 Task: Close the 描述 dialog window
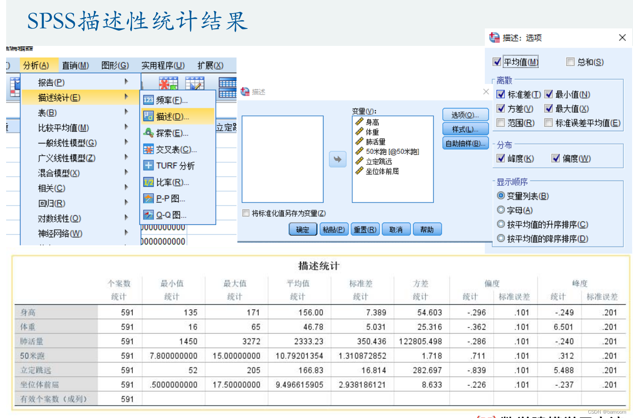pos(486,91)
